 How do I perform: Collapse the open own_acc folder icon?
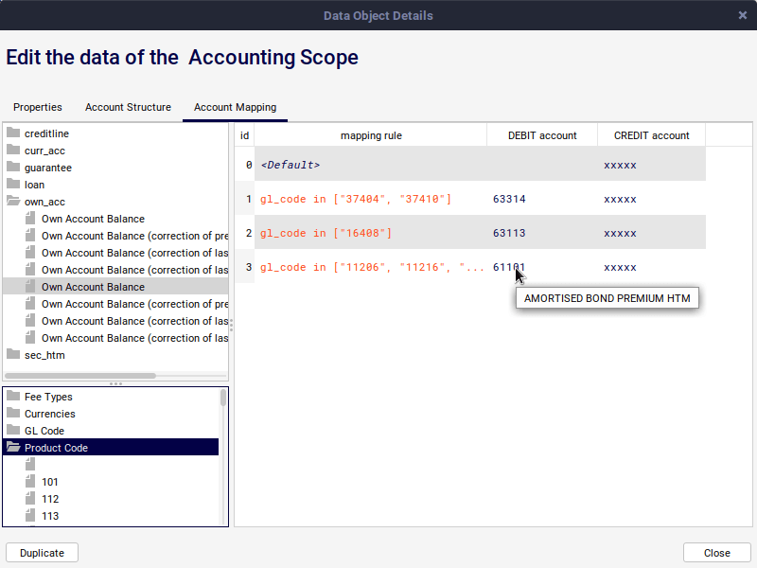pos(13,202)
